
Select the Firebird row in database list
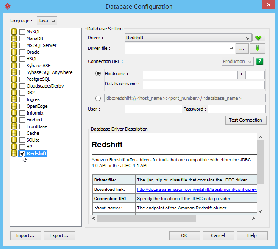click(x=34, y=120)
